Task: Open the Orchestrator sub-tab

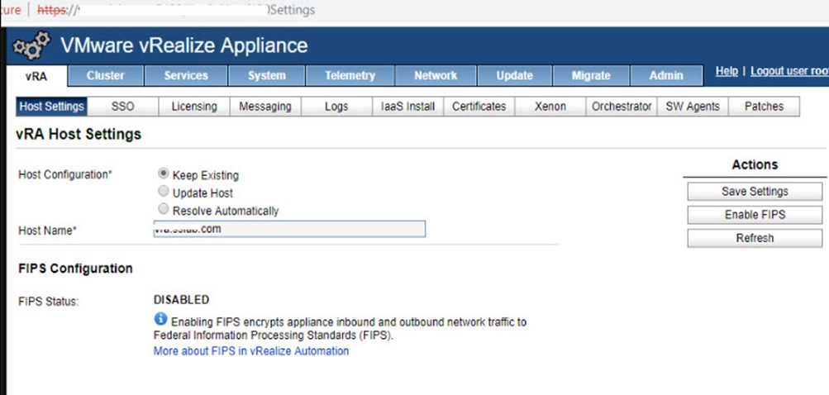Action: coord(622,107)
